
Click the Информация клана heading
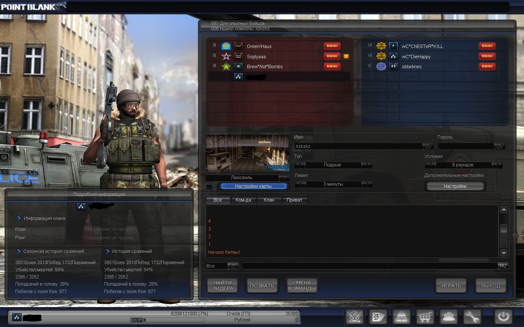tap(45, 218)
